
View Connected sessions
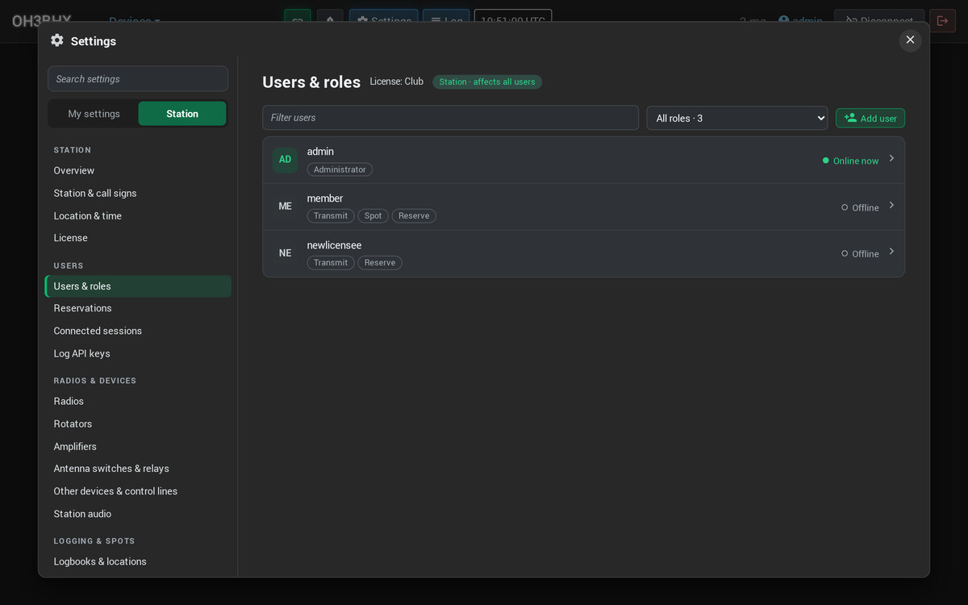point(138,331)
